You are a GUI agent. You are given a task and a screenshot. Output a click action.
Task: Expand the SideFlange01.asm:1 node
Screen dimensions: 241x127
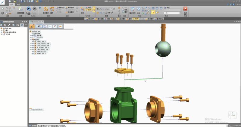pyautogui.click(x=31, y=43)
